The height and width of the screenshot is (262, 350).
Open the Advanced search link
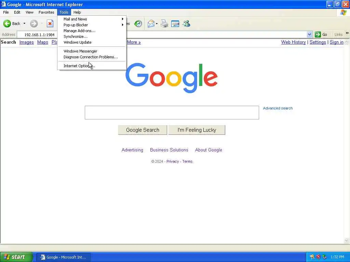click(278, 108)
